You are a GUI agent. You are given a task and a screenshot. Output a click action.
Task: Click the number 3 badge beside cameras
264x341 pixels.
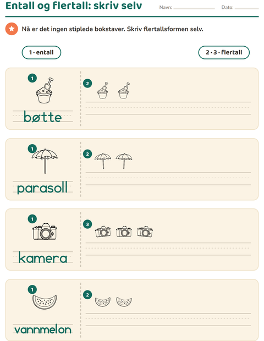click(87, 224)
